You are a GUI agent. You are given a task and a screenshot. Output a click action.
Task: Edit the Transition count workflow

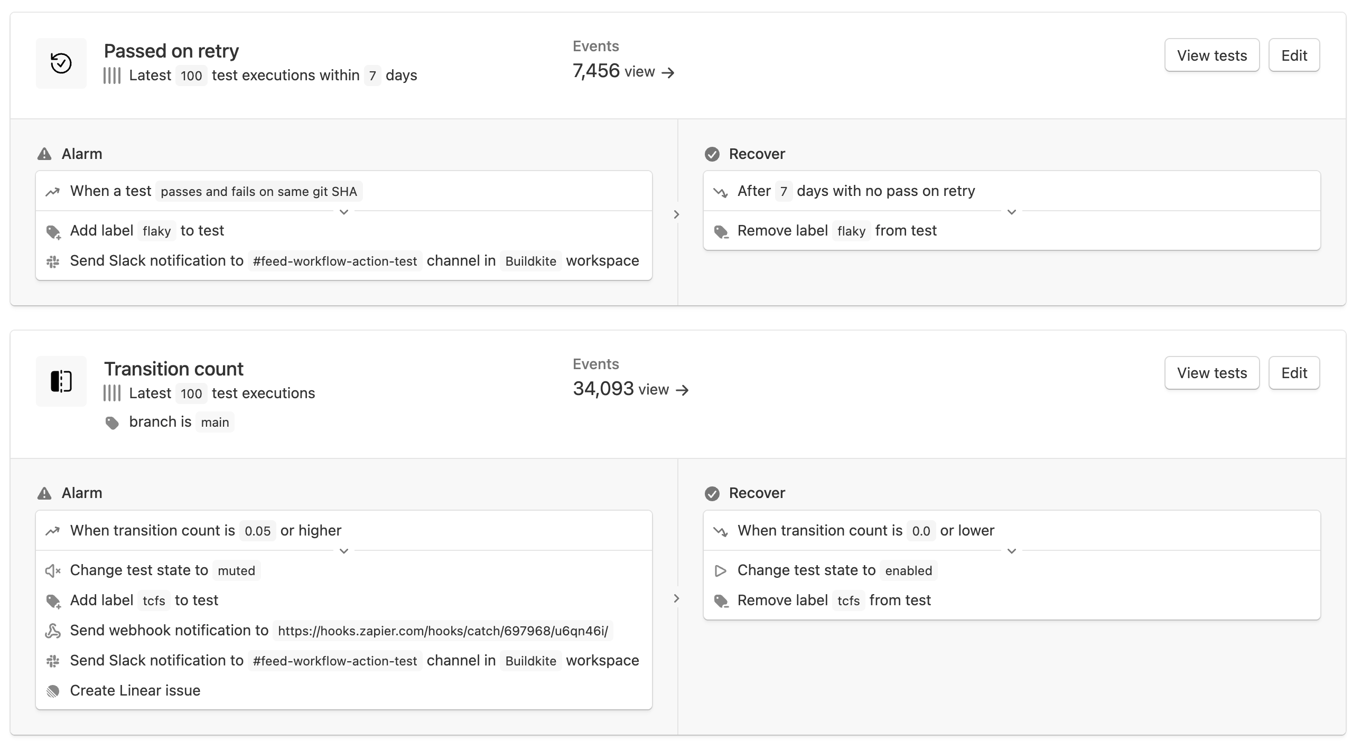pyautogui.click(x=1294, y=372)
